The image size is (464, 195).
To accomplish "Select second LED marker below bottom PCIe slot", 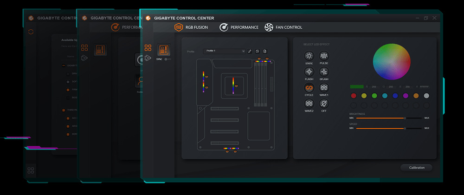I will 235,151.
